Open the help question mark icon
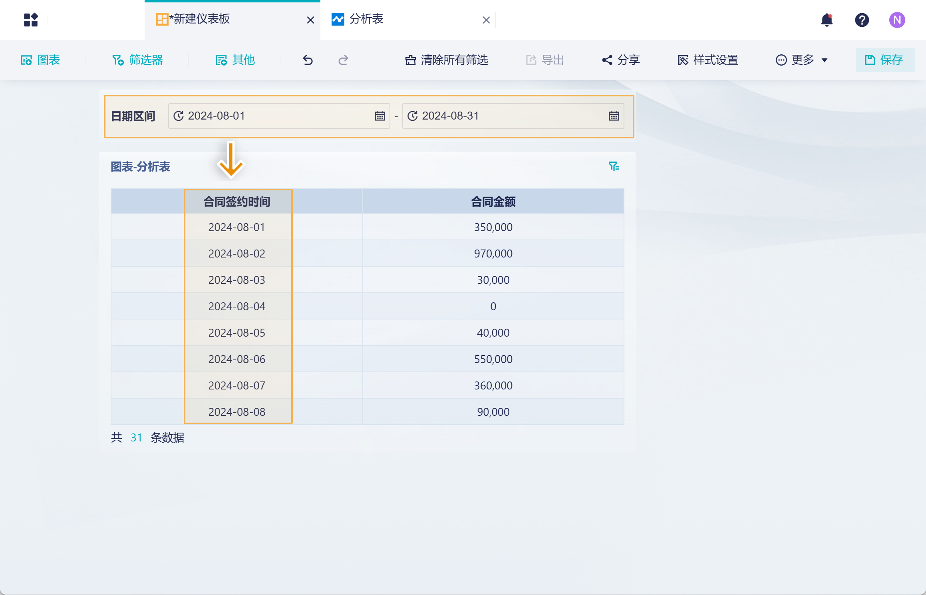 click(862, 20)
